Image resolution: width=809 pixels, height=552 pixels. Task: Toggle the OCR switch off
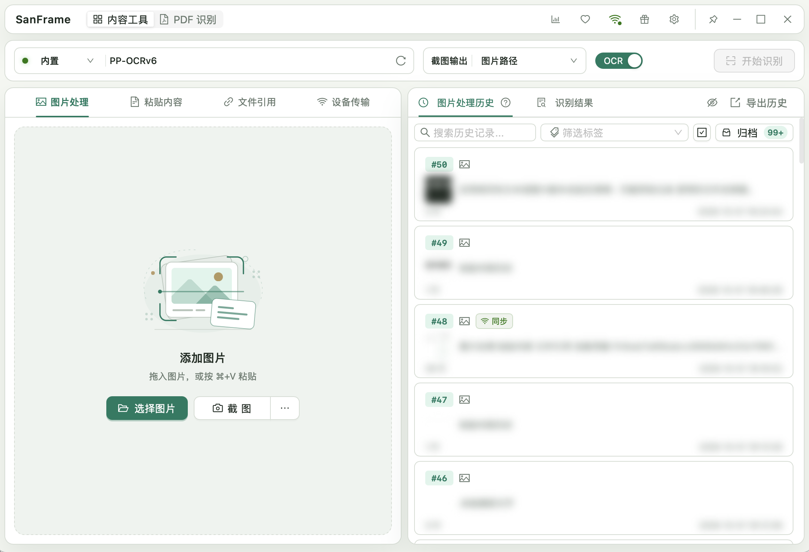pos(619,61)
